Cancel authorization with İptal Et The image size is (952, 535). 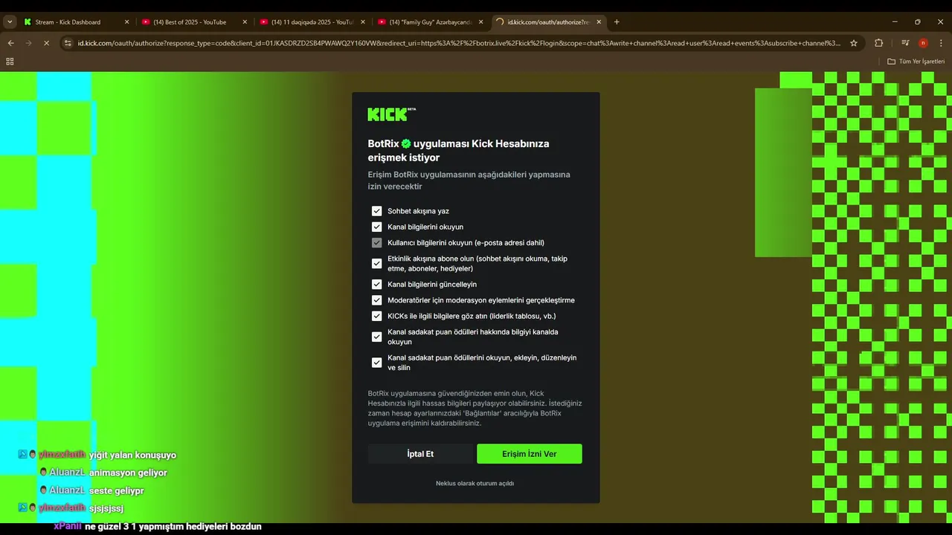tap(420, 454)
